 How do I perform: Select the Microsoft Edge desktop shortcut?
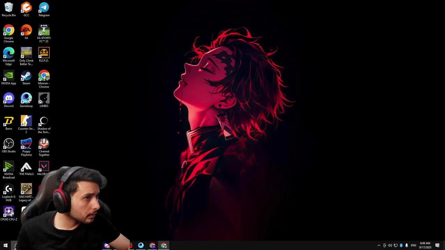[x=9, y=57]
